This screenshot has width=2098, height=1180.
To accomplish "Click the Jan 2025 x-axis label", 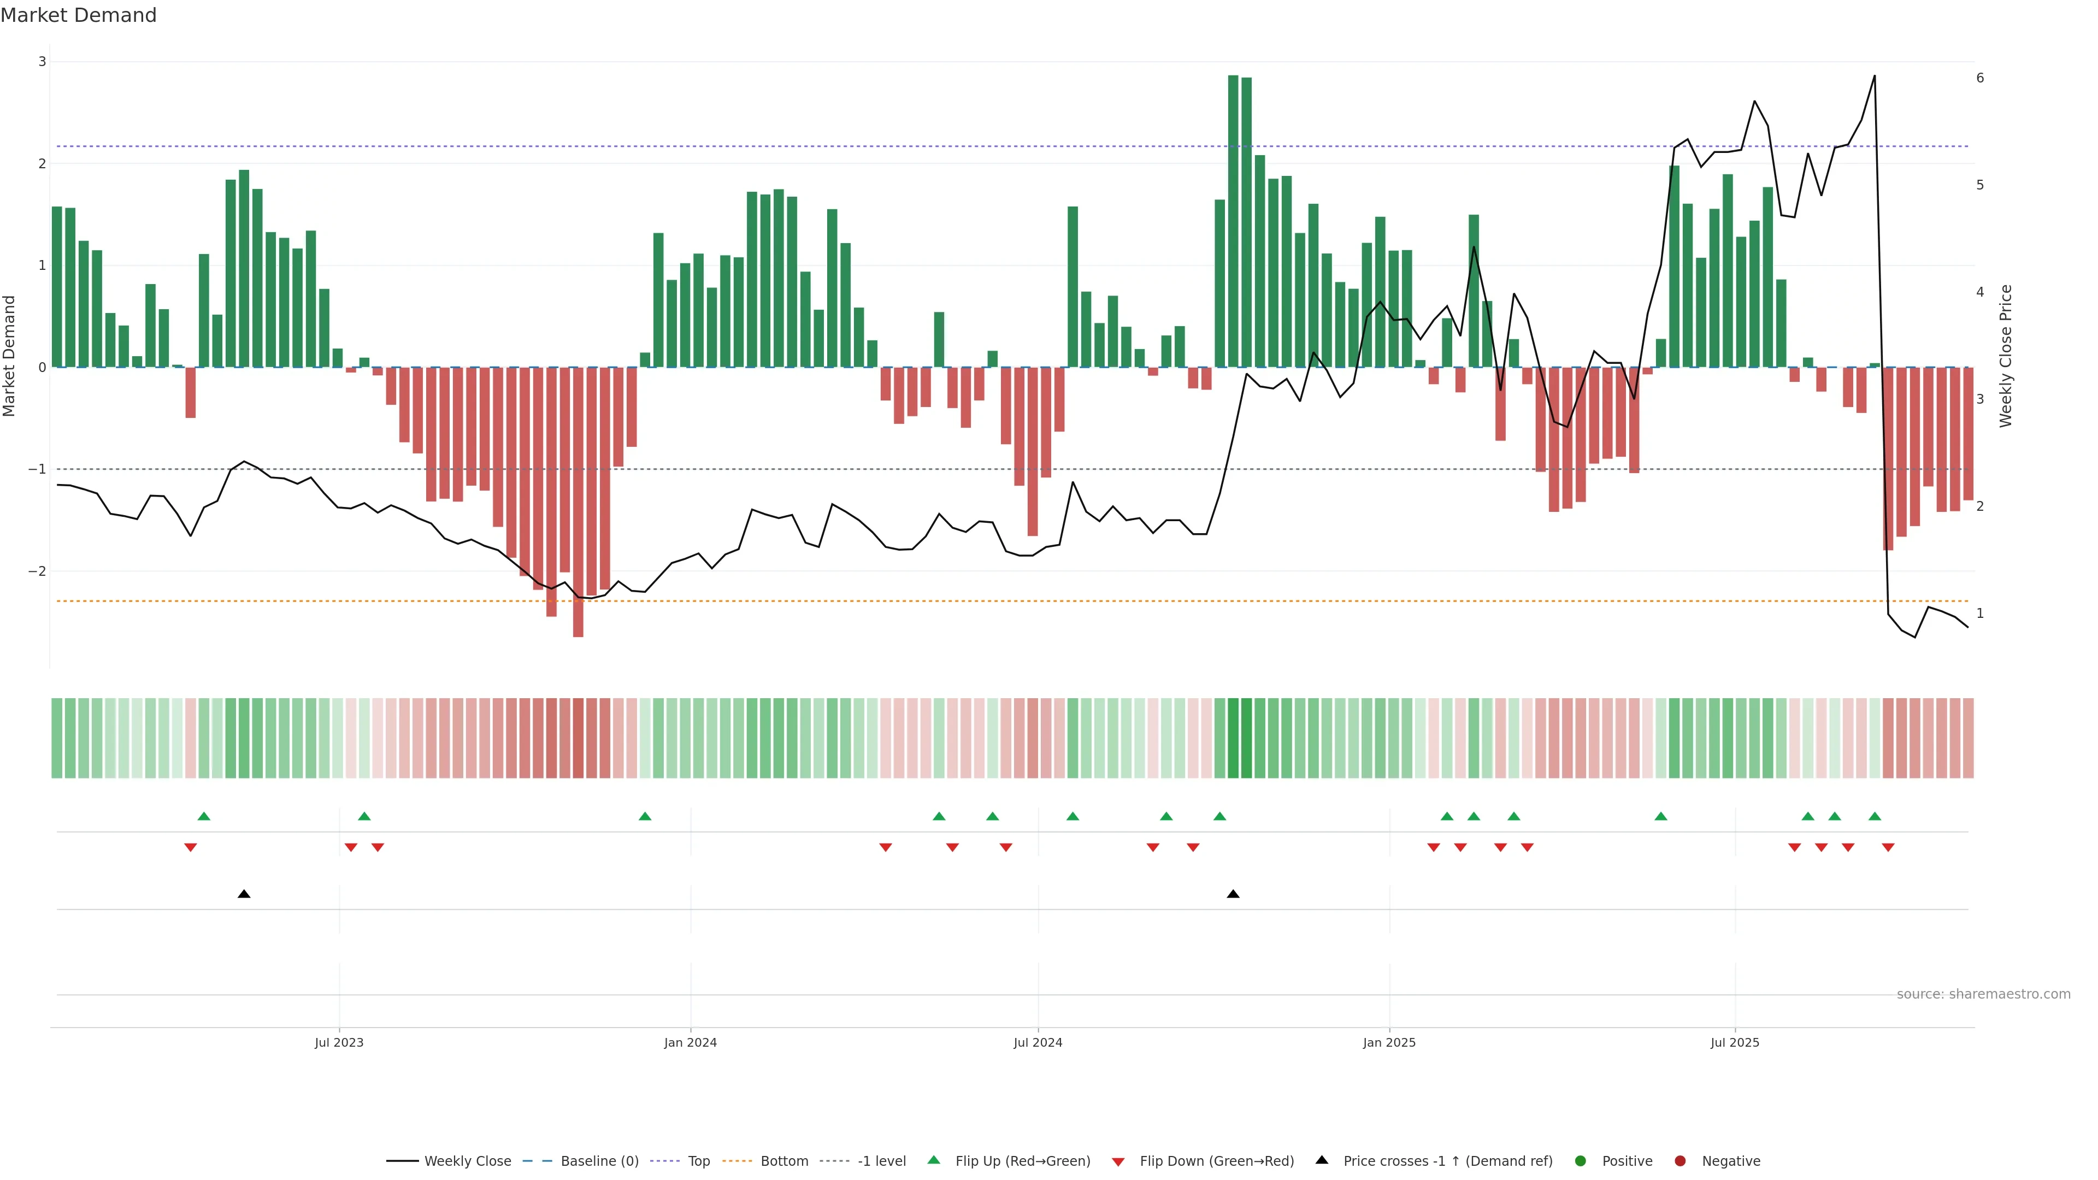I will click(1389, 1042).
